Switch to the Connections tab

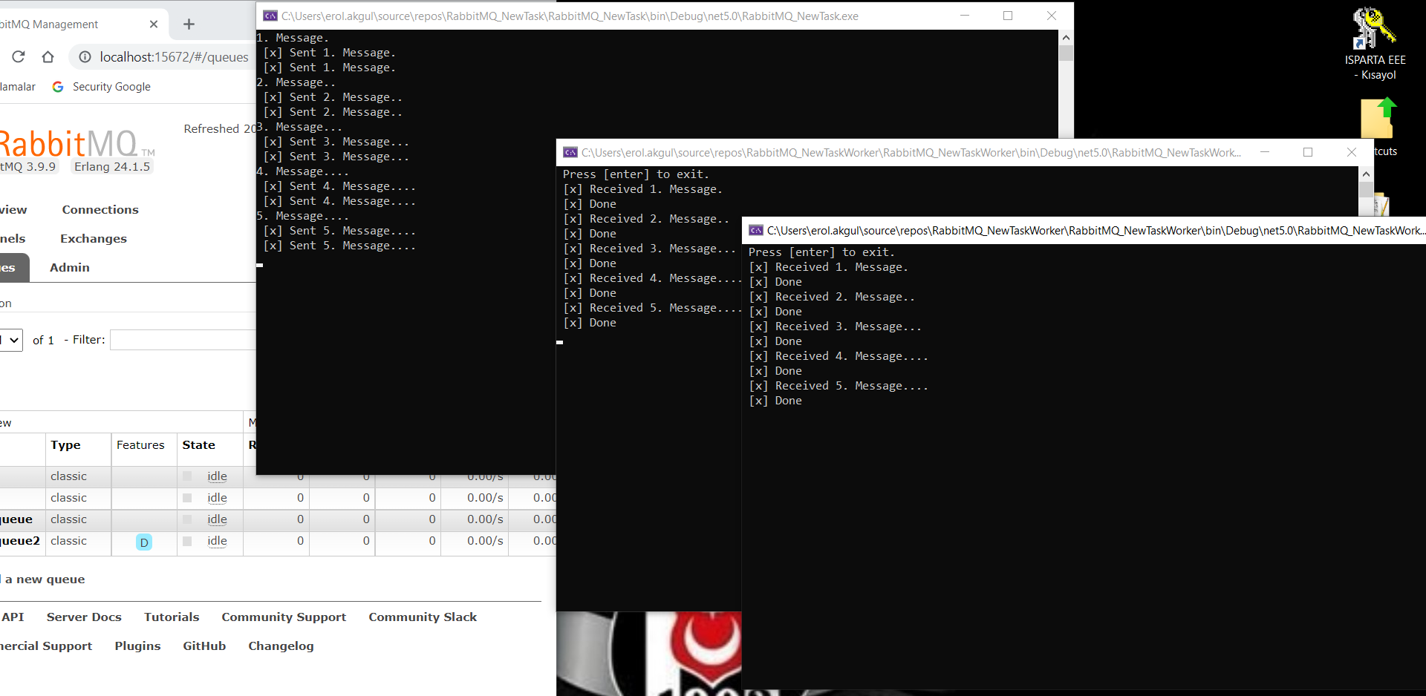tap(100, 210)
